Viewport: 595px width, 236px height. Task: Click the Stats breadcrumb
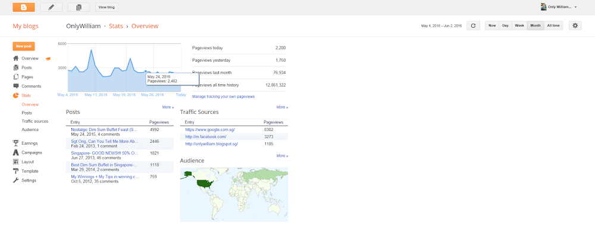116,26
